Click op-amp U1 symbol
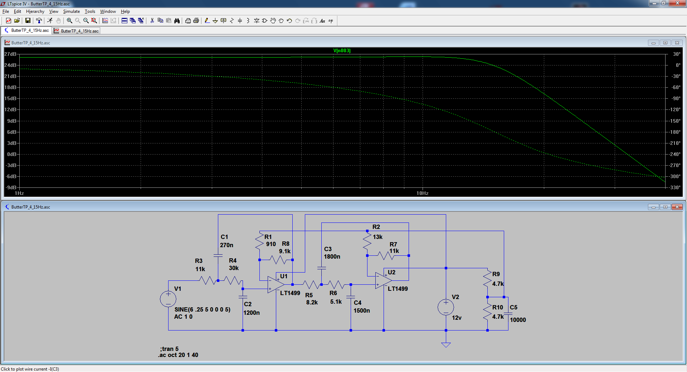 pos(276,285)
